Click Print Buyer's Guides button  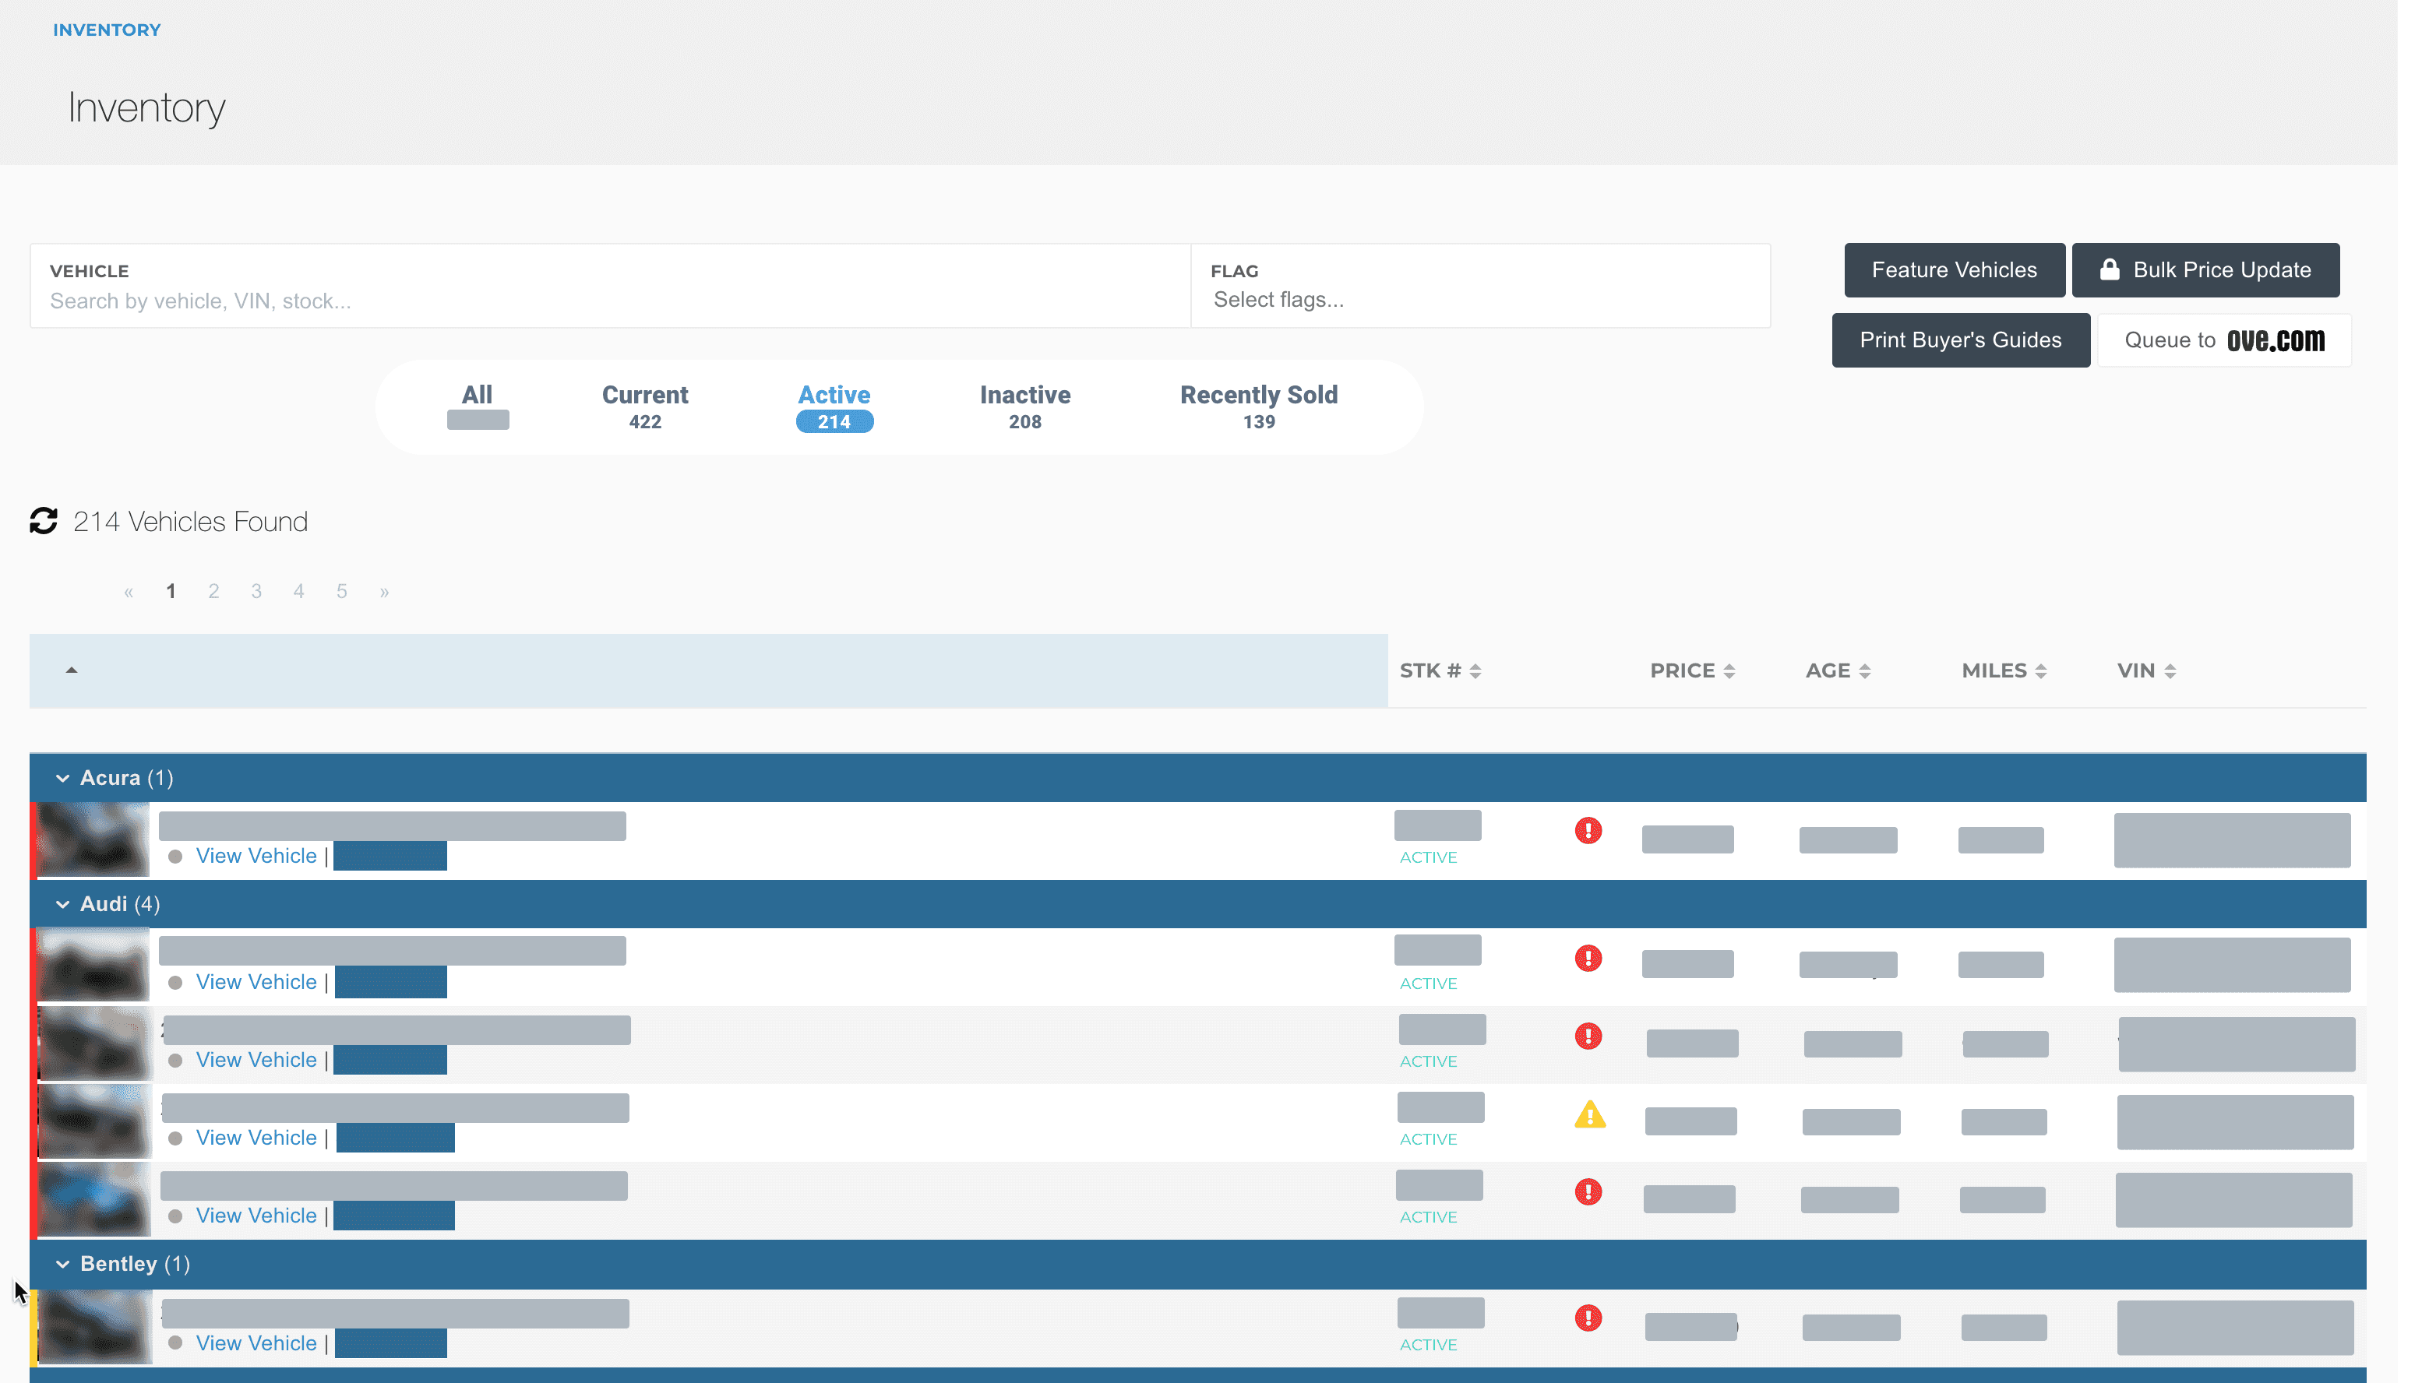[1960, 340]
